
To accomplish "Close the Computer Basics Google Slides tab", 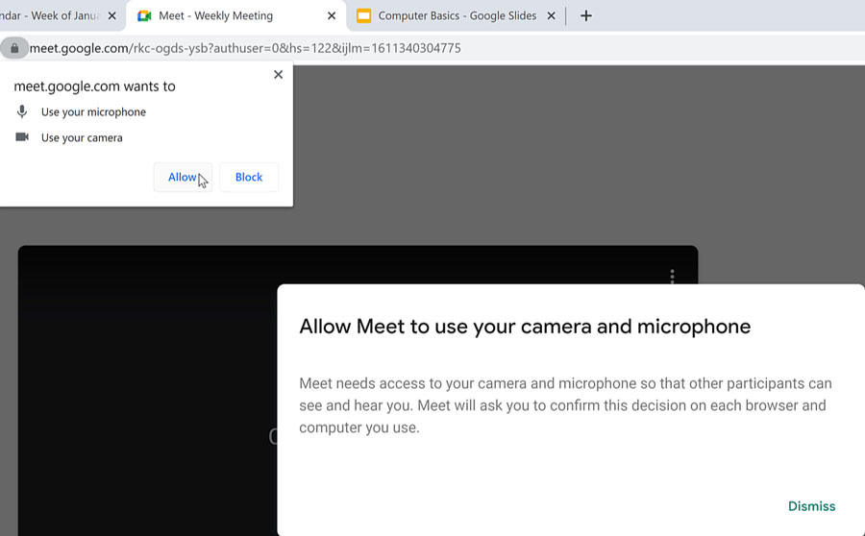I will tap(551, 16).
